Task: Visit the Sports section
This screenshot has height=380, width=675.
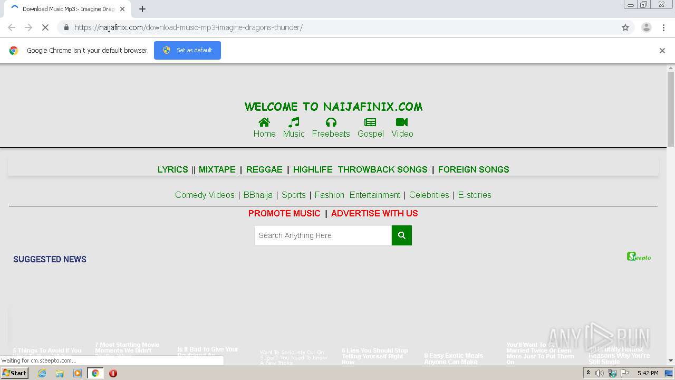Action: [294, 195]
